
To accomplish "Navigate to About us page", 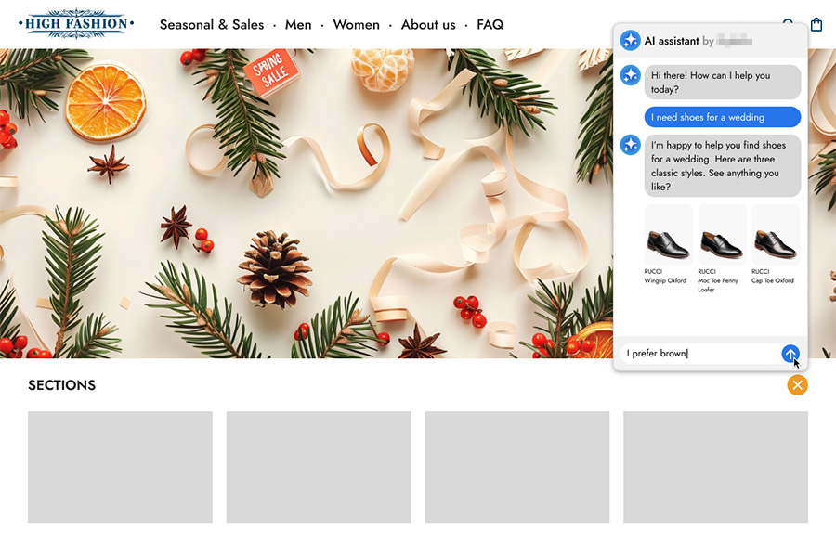I will (x=428, y=25).
